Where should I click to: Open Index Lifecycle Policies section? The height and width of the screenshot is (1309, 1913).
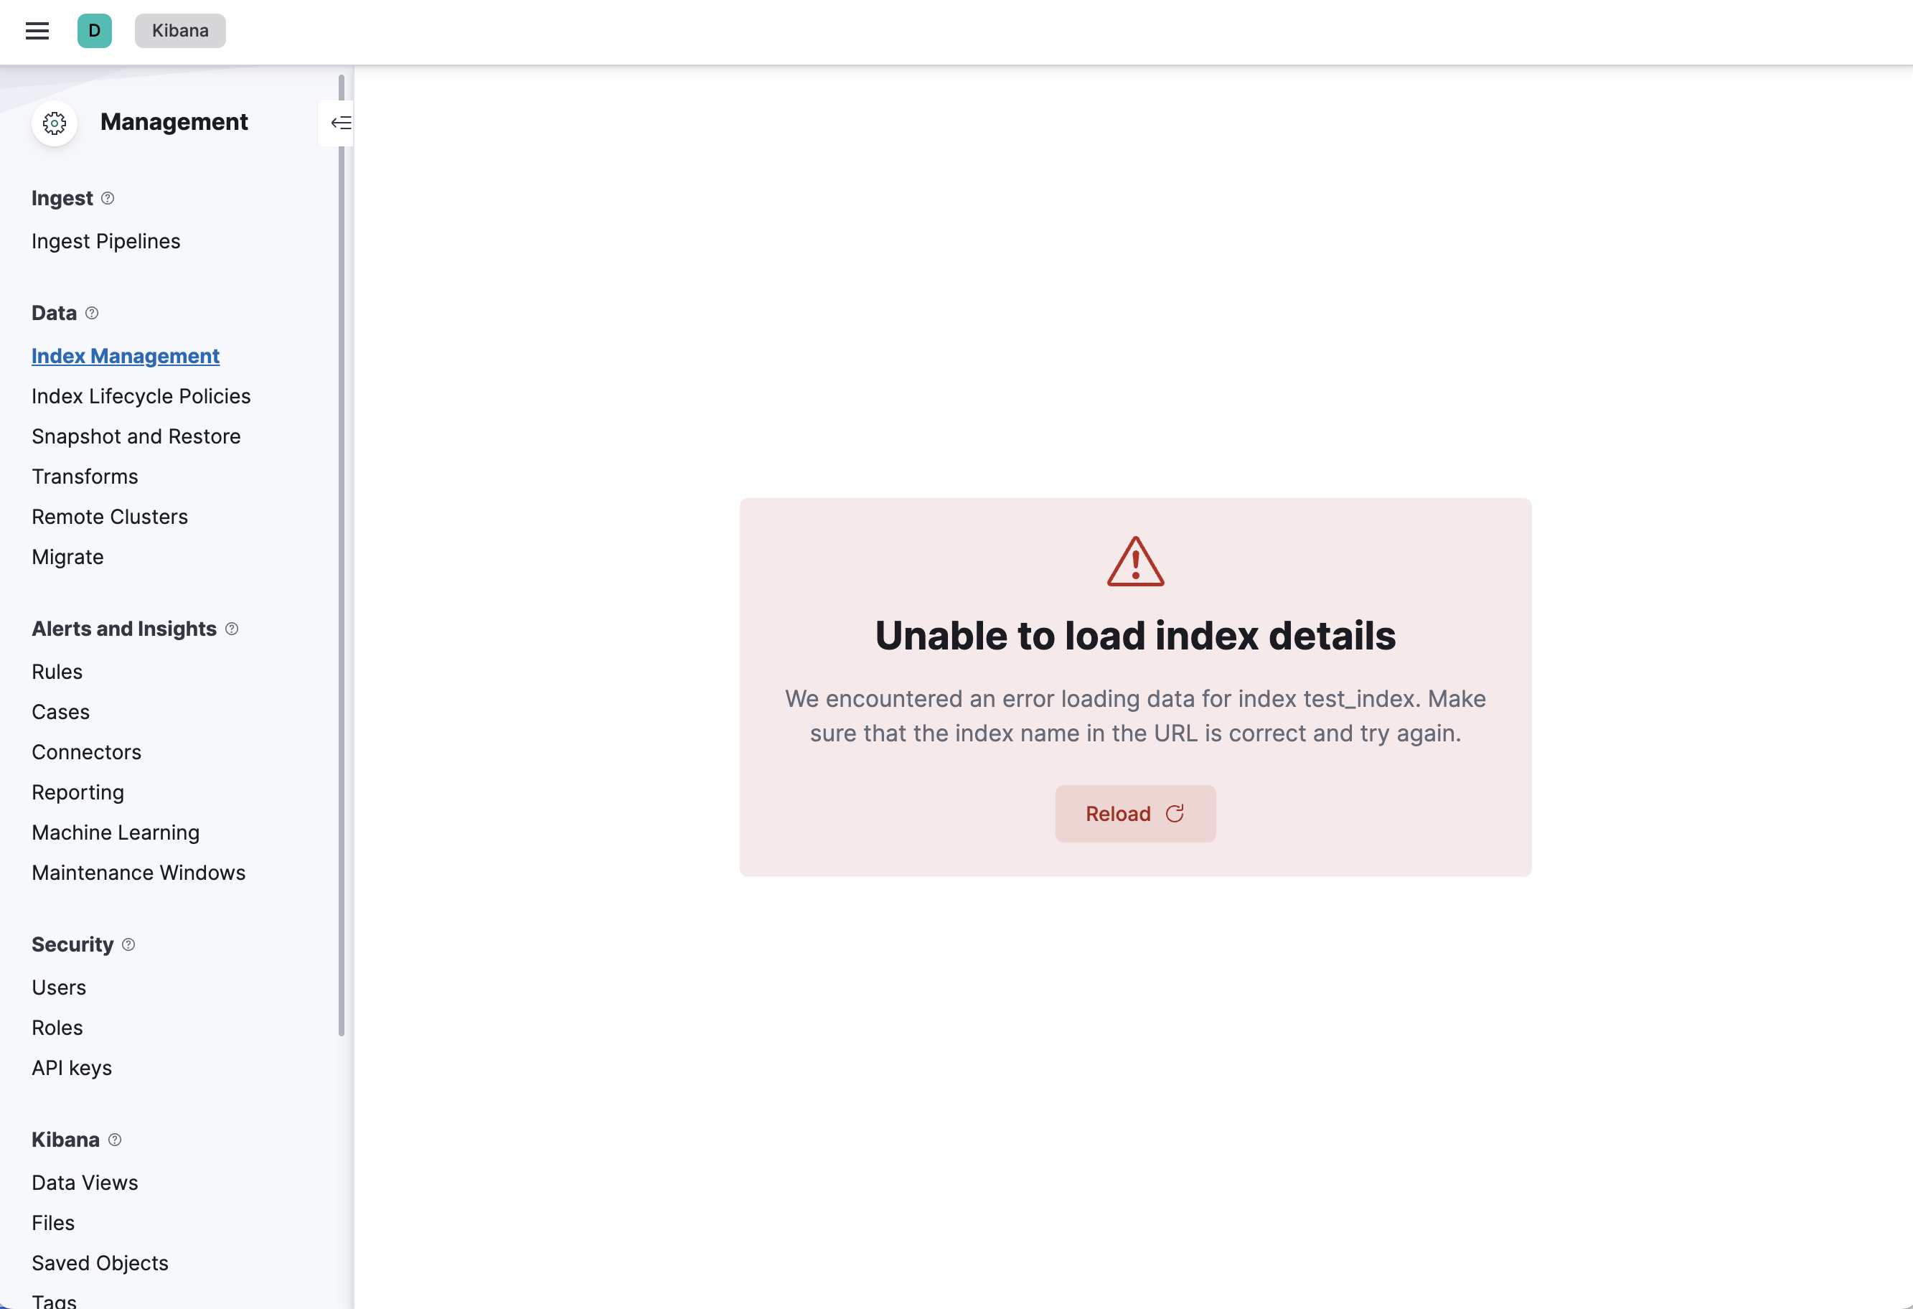[x=141, y=395]
